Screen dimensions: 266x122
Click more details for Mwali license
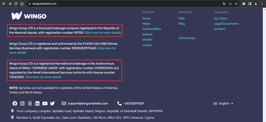43,77
